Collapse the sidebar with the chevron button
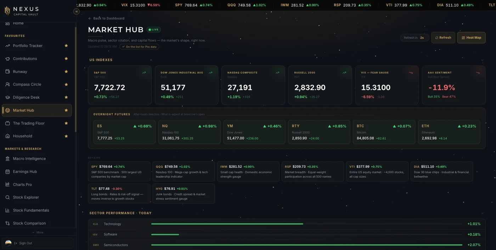Image resolution: width=496 pixels, height=250 pixels. pyautogui.click(x=77, y=11)
